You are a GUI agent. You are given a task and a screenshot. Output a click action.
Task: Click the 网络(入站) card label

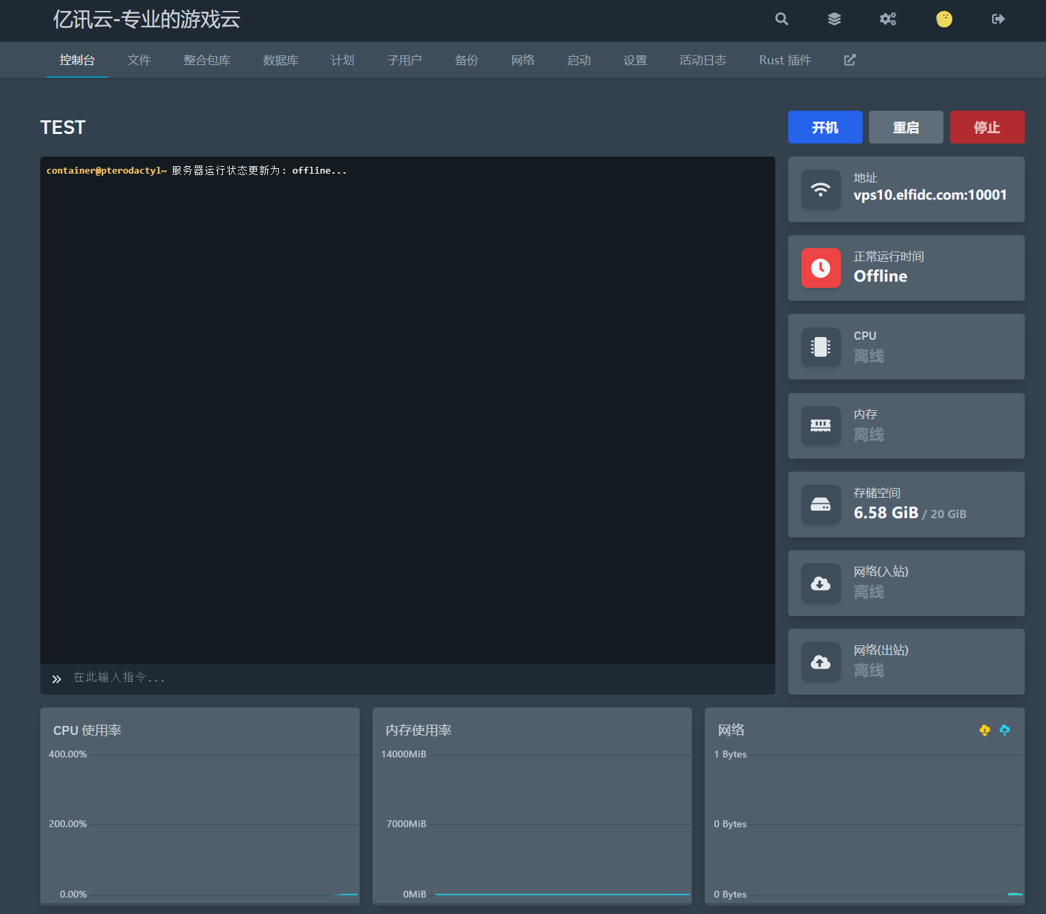click(x=881, y=572)
